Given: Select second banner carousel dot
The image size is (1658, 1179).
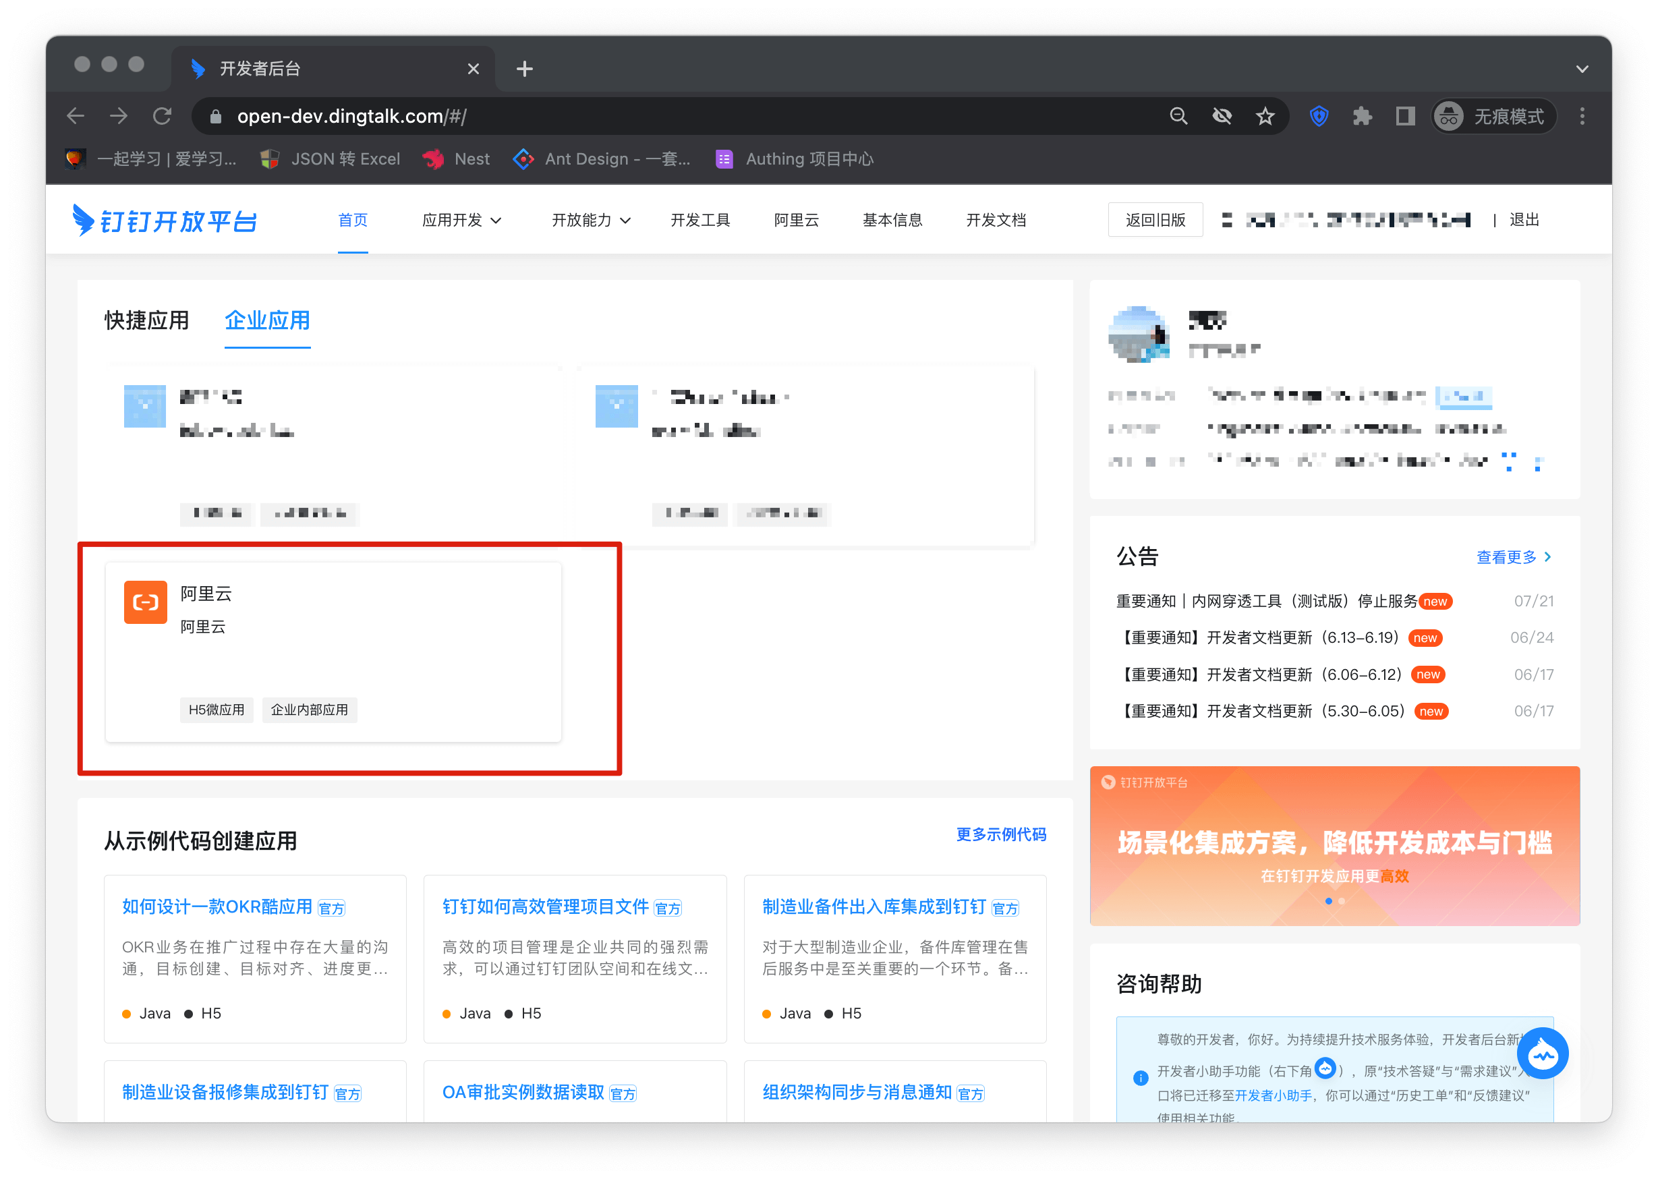Looking at the screenshot, I should tap(1342, 901).
